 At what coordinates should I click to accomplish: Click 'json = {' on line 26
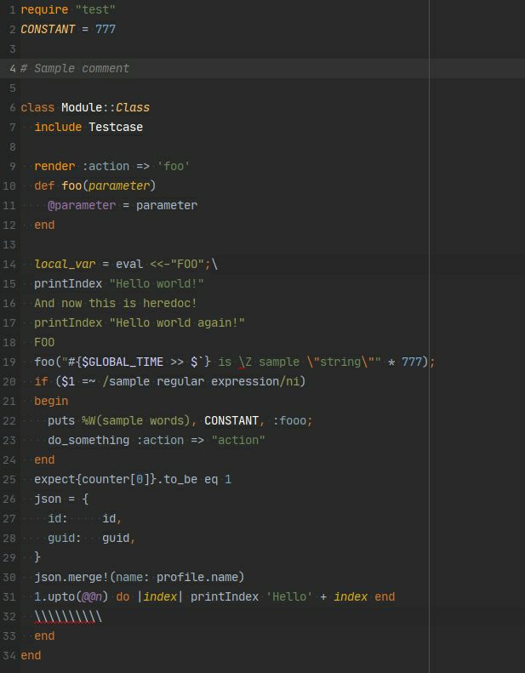(61, 499)
